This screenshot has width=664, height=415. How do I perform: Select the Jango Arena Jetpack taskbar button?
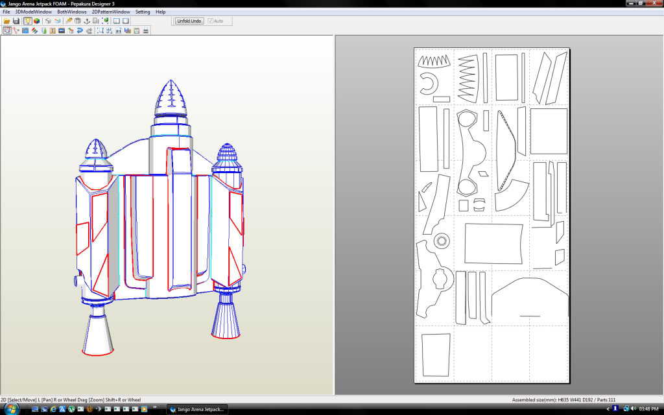[197, 409]
